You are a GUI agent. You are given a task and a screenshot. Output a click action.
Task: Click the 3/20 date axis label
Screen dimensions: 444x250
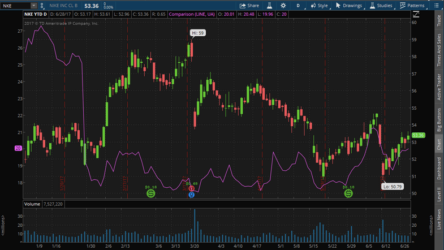194,246
